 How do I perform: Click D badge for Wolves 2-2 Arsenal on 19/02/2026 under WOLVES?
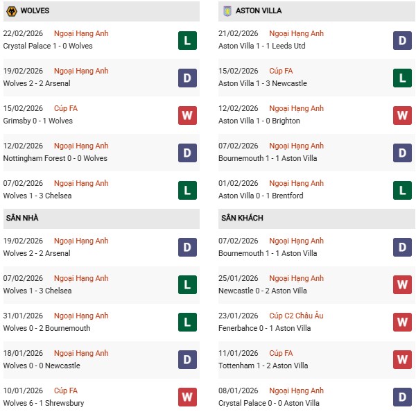coord(187,78)
